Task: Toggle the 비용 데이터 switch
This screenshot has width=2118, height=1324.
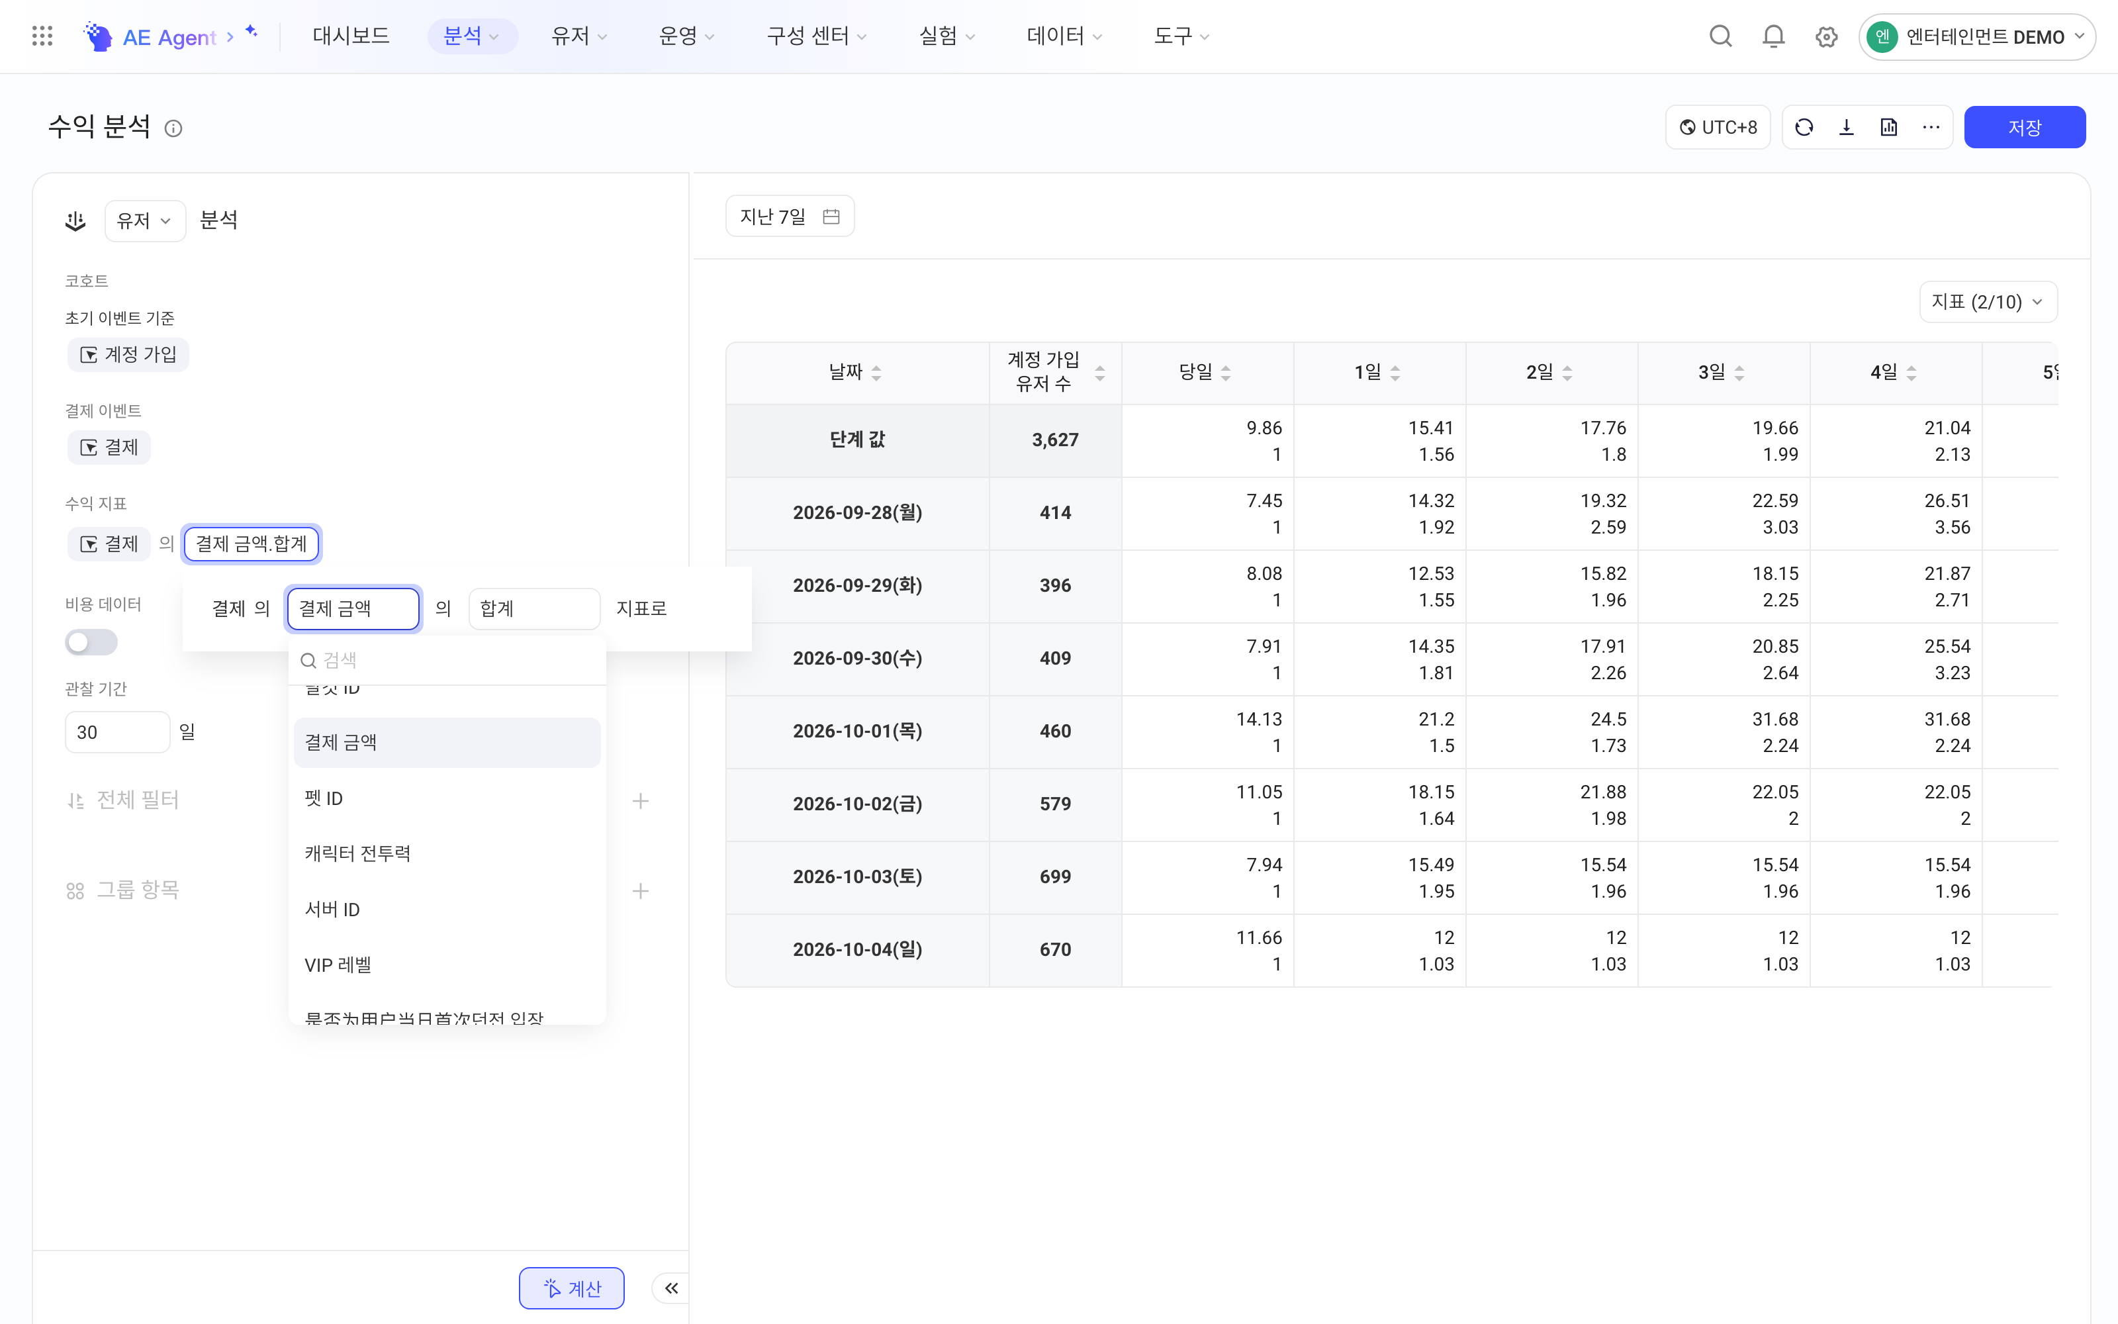Action: 91,642
